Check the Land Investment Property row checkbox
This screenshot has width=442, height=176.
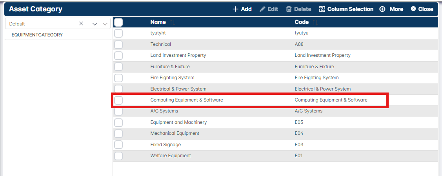118,56
